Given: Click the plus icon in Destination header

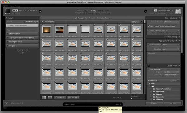Looking at the screenshot, I should pos(148,66).
